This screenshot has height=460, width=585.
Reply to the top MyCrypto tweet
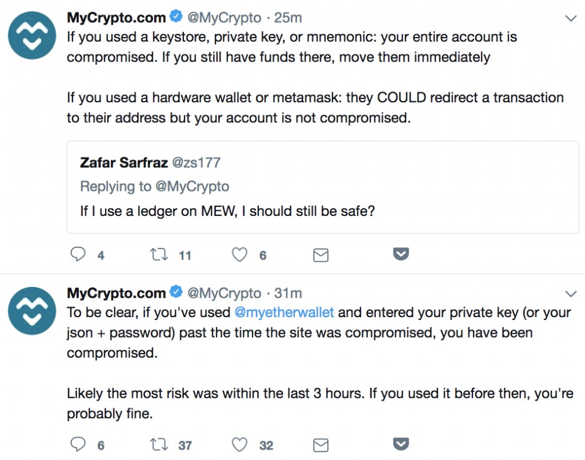pos(78,254)
